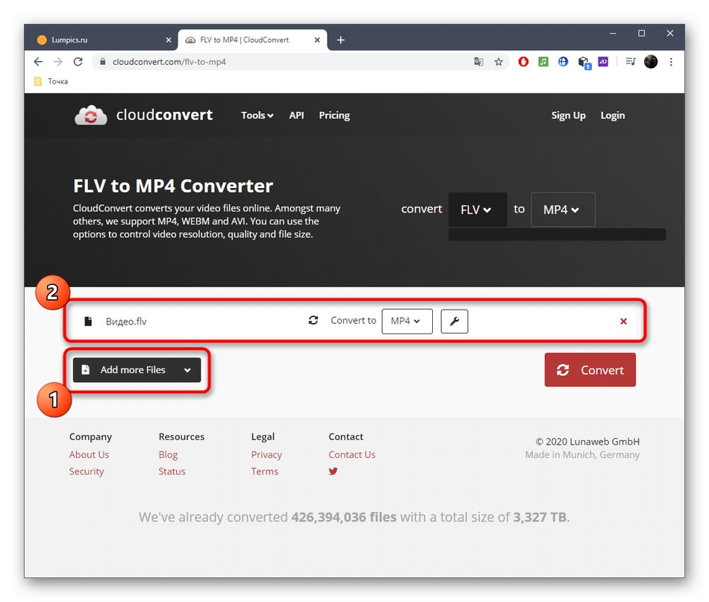Screen dimensions: 709x602
Task: Click the cloudconvert logo icon
Action: tap(91, 115)
